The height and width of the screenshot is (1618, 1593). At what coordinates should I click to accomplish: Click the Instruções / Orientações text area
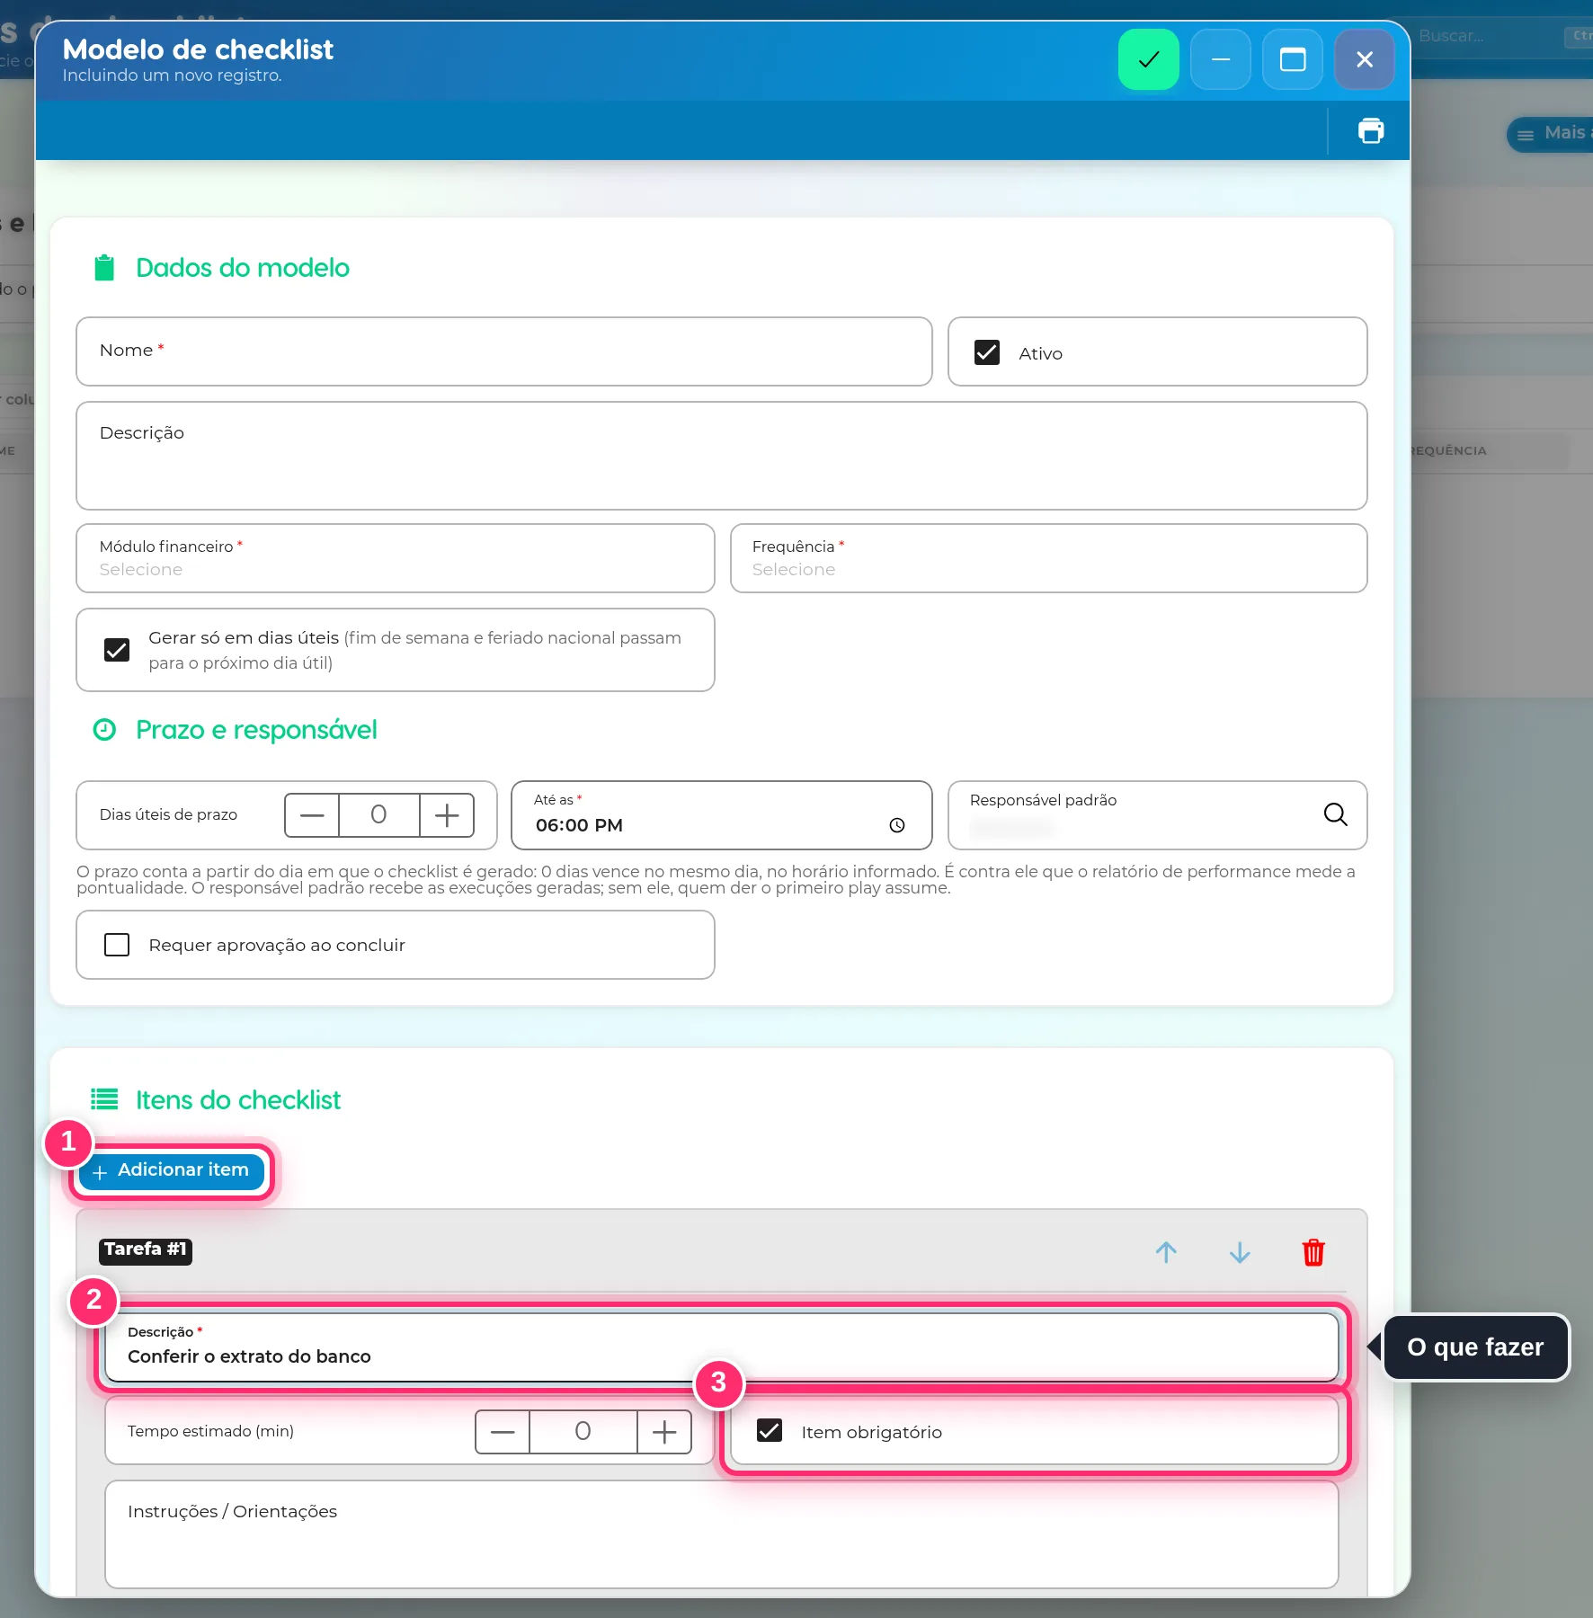click(x=722, y=1534)
